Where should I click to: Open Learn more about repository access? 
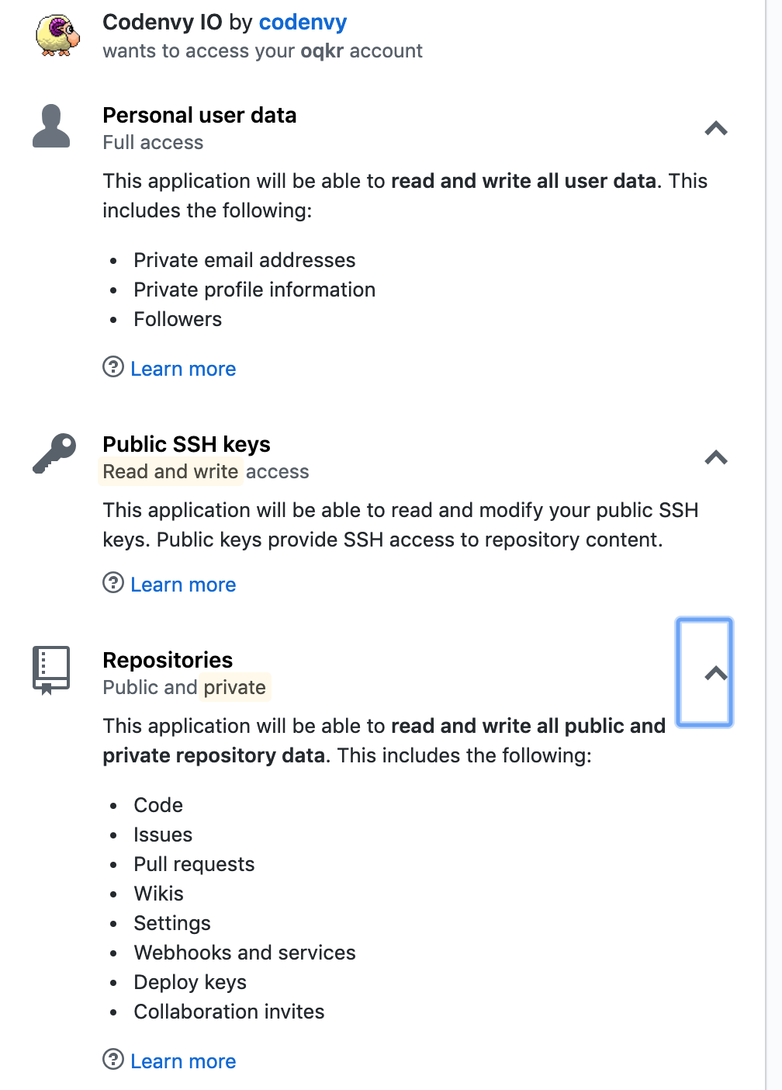183,1061
